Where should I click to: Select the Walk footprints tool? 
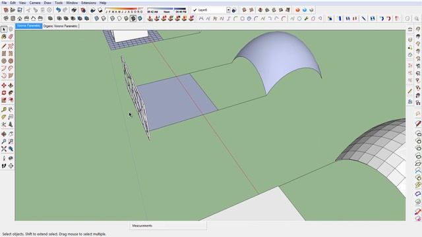(4, 166)
